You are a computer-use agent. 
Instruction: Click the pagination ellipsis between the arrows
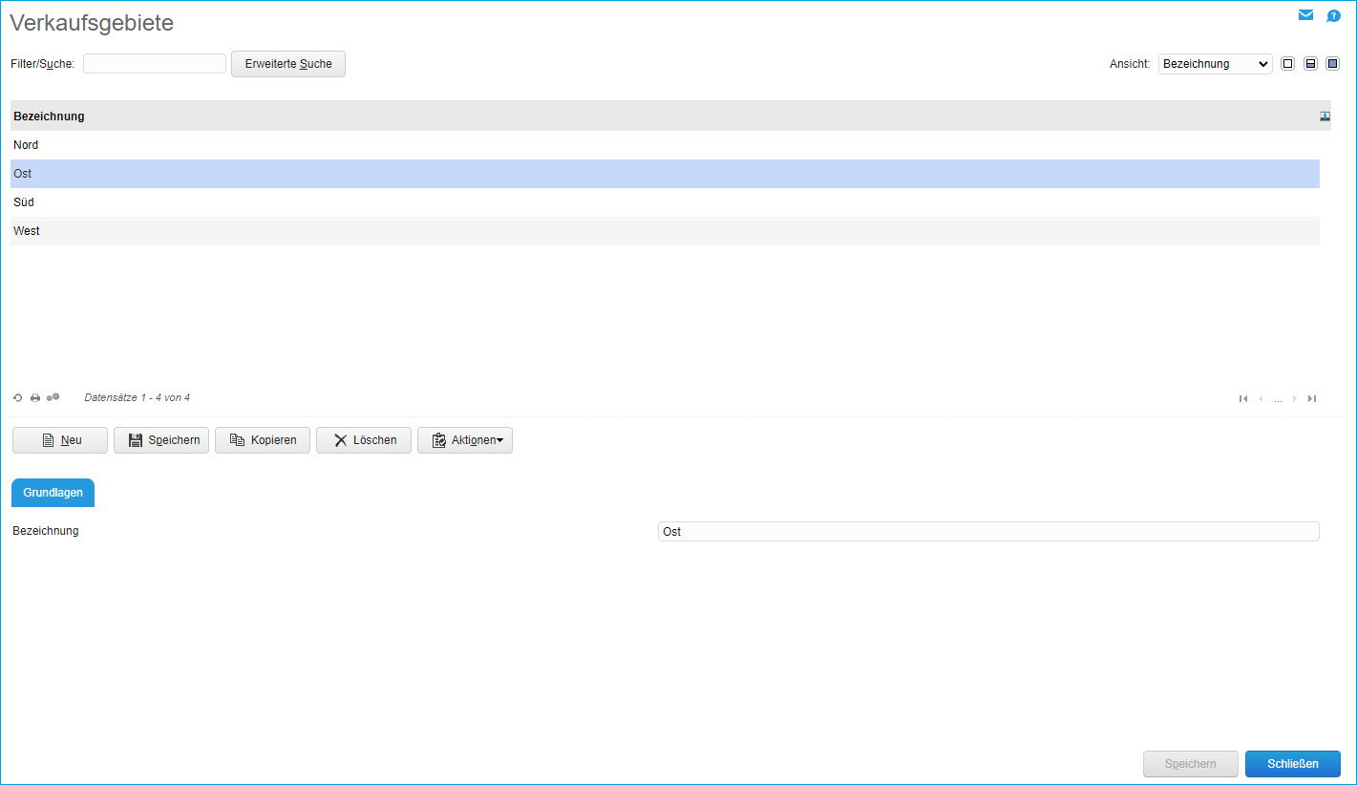tap(1278, 399)
